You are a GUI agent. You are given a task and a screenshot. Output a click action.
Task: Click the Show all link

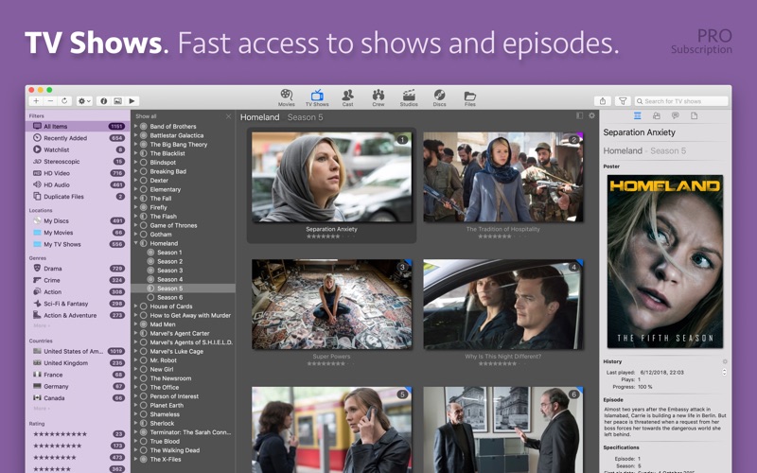(146, 116)
